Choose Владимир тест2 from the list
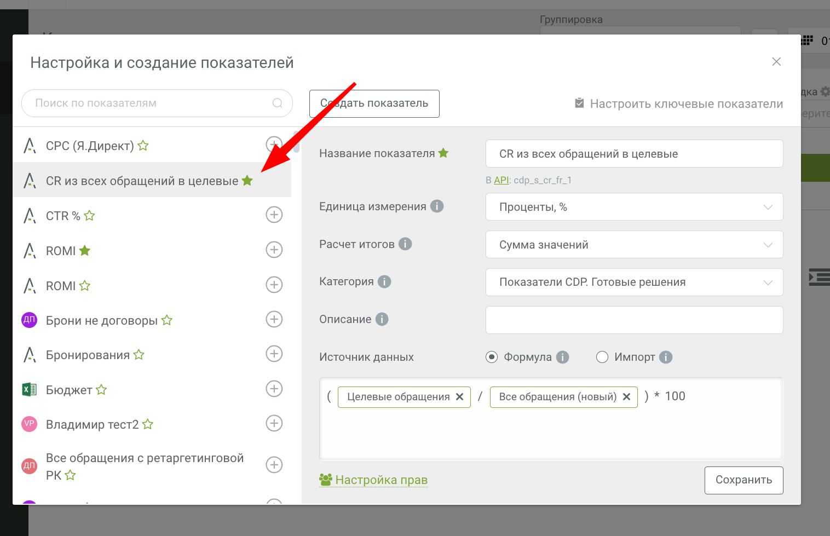This screenshot has height=536, width=830. pos(92,425)
